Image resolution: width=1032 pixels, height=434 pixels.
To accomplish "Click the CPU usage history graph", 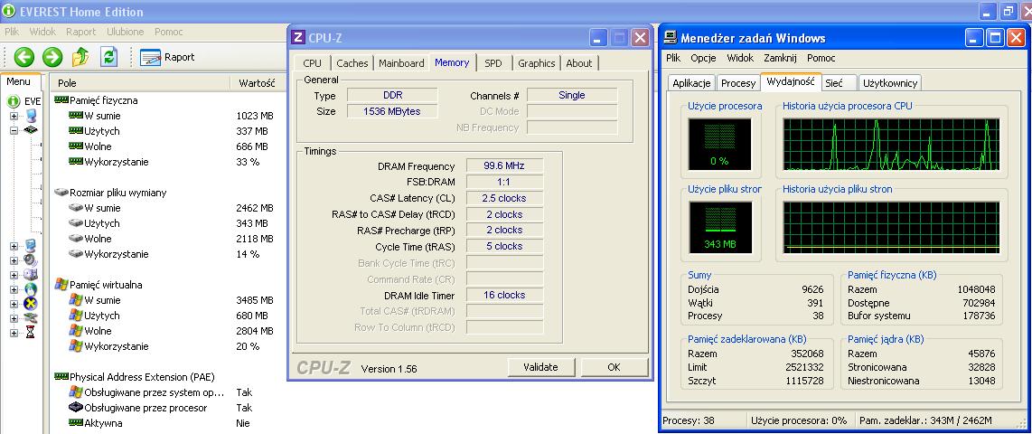I will tap(891, 145).
